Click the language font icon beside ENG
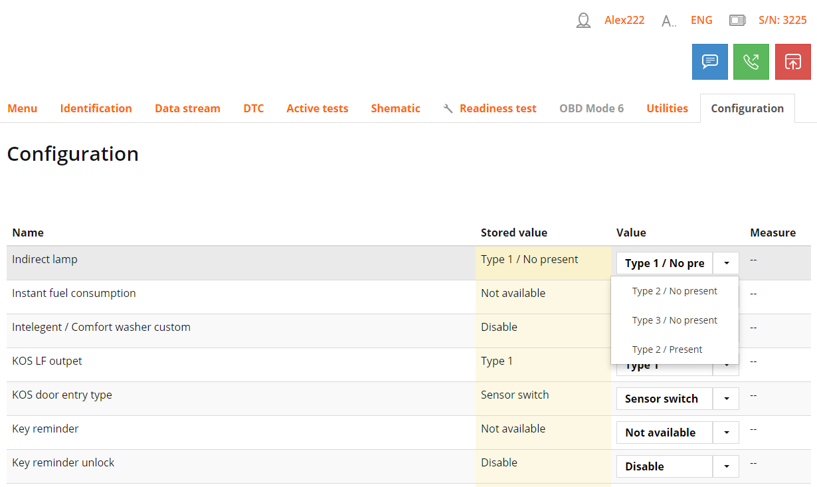The image size is (817, 487). coord(668,21)
